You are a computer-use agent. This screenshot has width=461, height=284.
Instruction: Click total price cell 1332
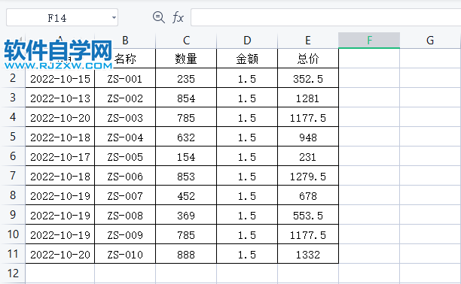point(308,254)
